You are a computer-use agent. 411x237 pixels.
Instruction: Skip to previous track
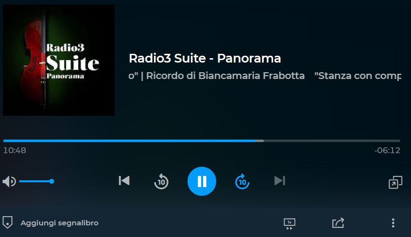(124, 181)
